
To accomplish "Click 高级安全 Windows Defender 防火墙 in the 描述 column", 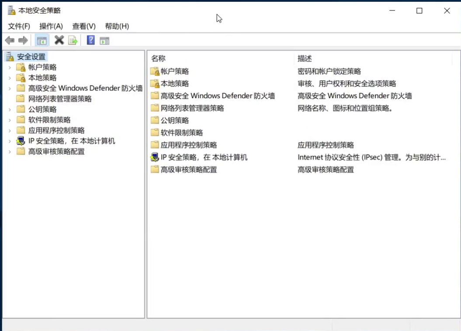I will point(354,96).
